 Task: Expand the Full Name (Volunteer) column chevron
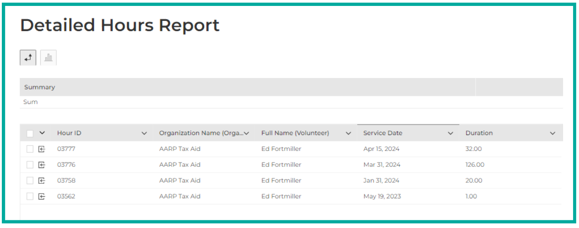[x=348, y=134]
